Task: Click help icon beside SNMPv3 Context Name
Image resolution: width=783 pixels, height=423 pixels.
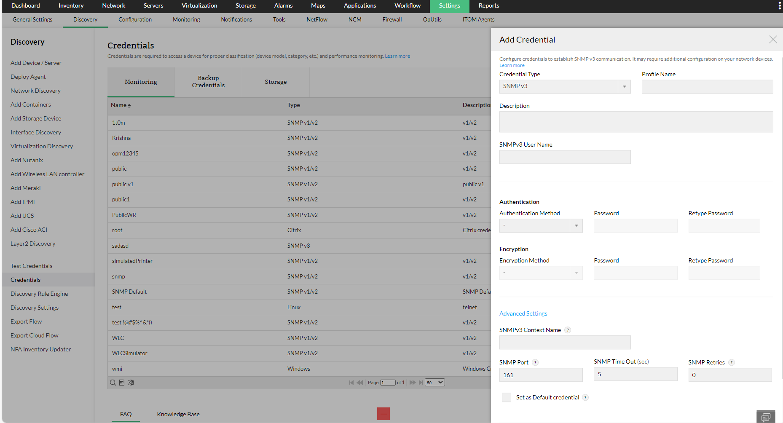Action: click(x=568, y=330)
